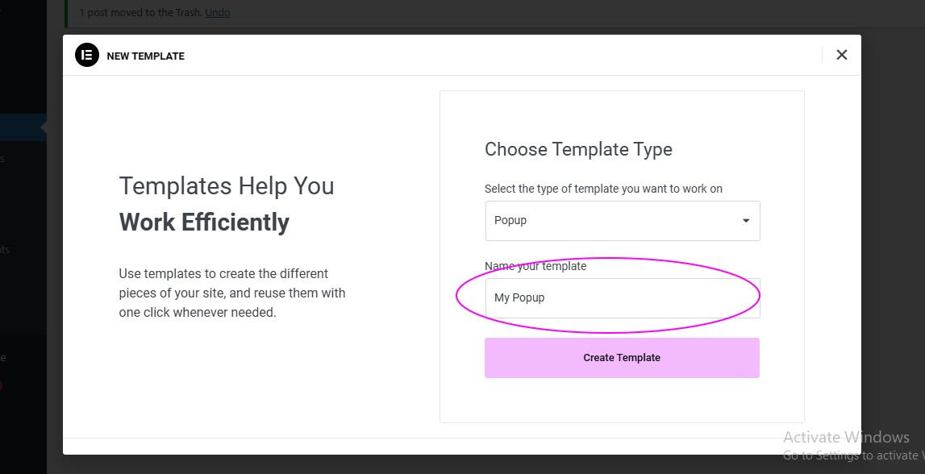
Task: Click the Name your template label
Action: coord(535,266)
